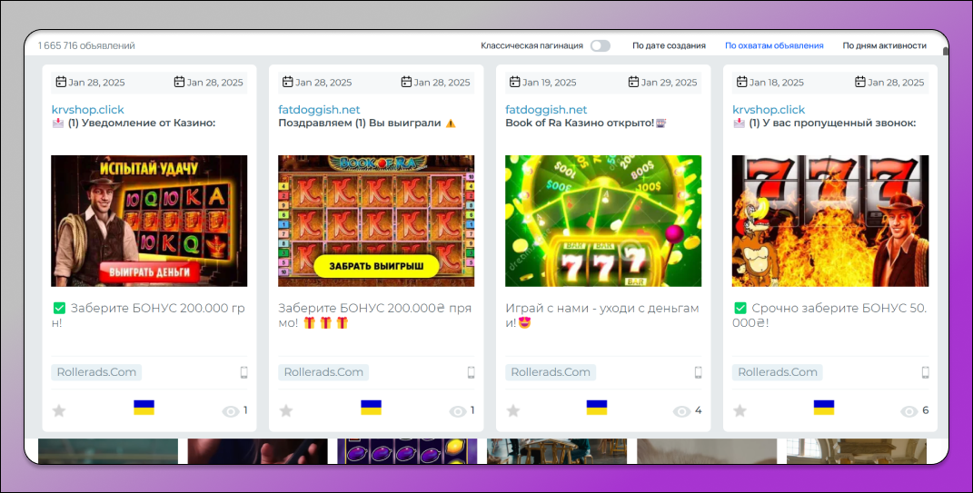
Task: Sort ads by По дате создания
Action: coord(669,45)
